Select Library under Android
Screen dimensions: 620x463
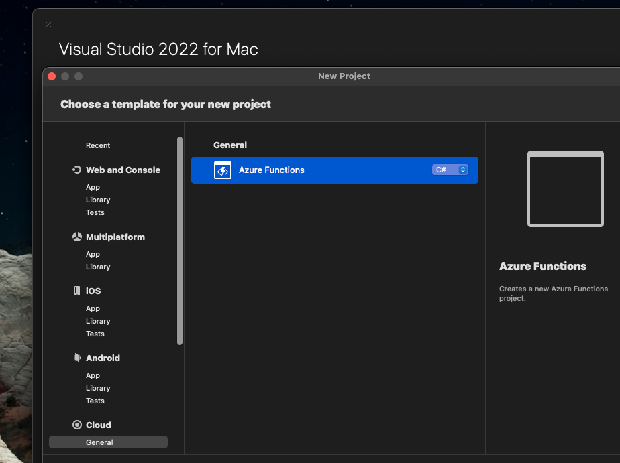(x=98, y=388)
